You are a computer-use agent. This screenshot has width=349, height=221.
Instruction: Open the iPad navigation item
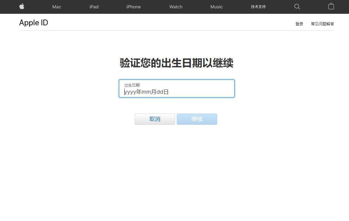(x=94, y=7)
